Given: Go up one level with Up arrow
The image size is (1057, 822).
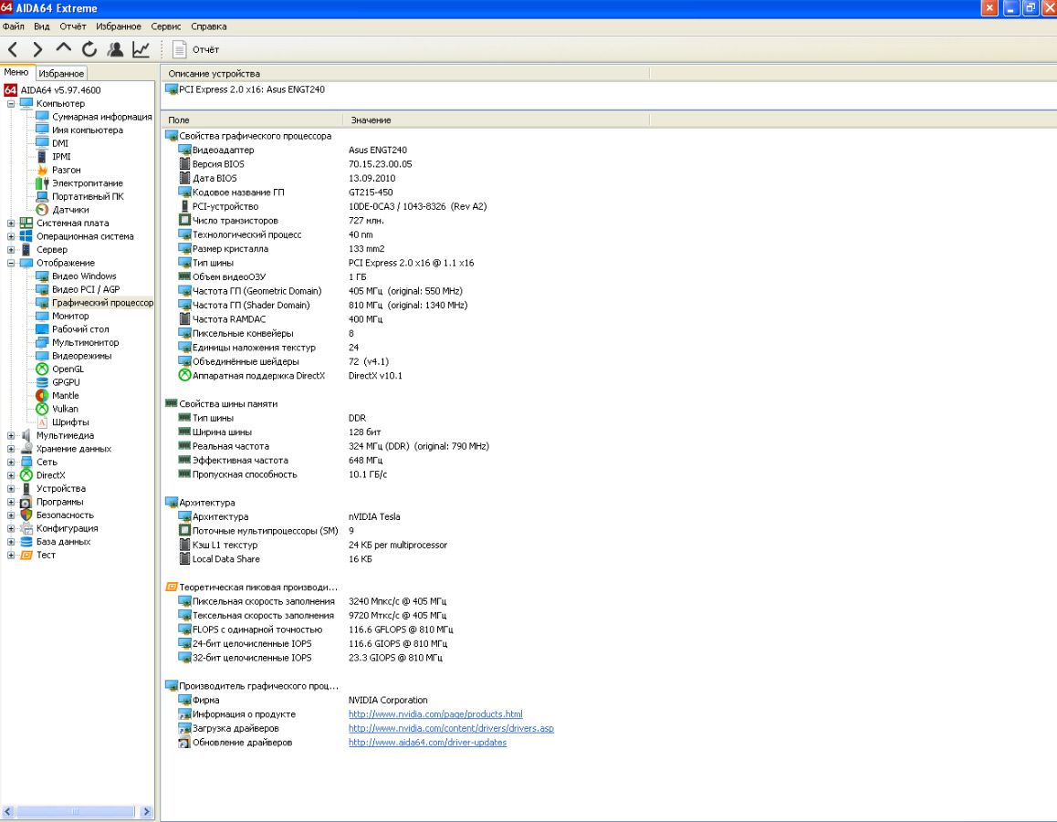Looking at the screenshot, I should [x=63, y=48].
